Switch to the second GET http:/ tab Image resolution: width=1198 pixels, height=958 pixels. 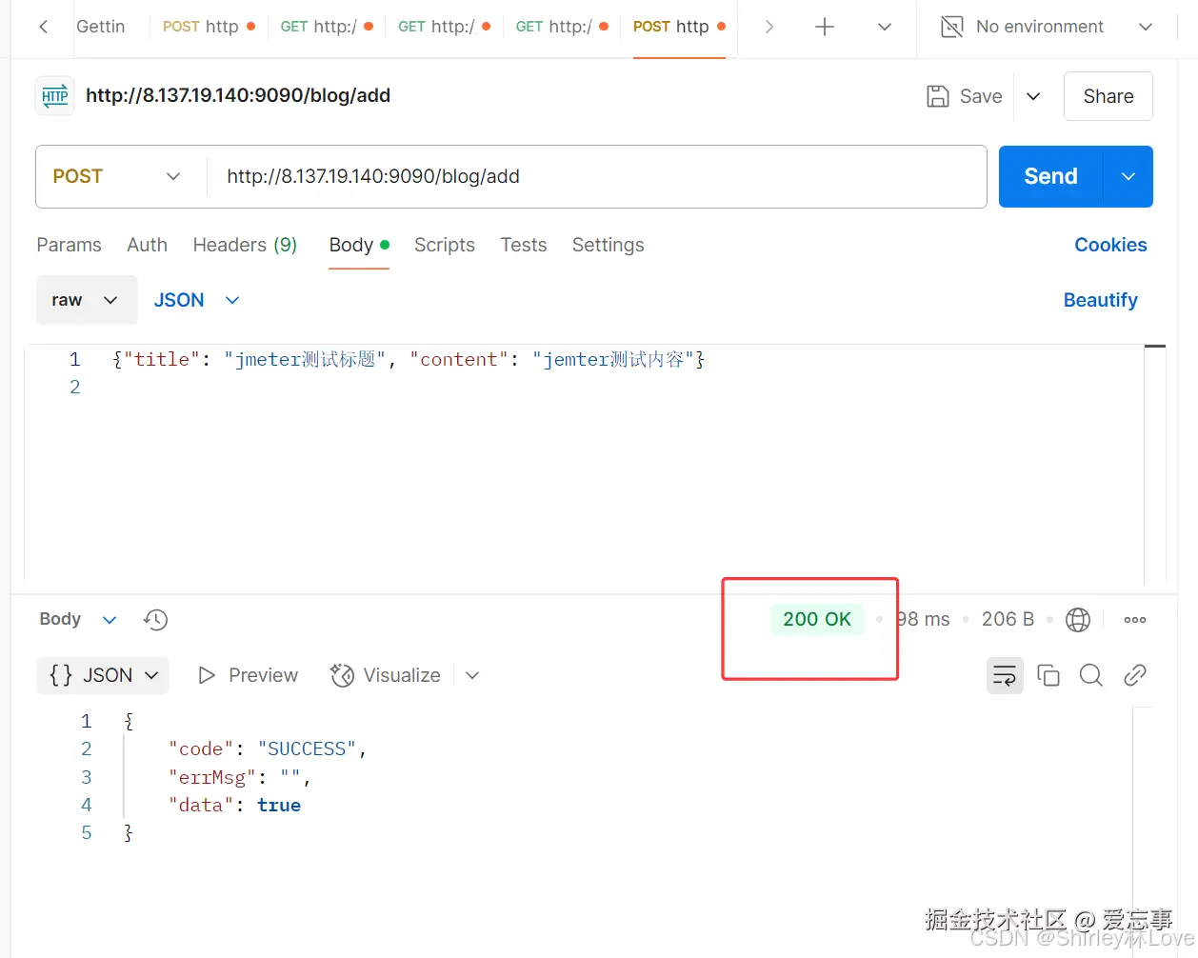point(444,27)
